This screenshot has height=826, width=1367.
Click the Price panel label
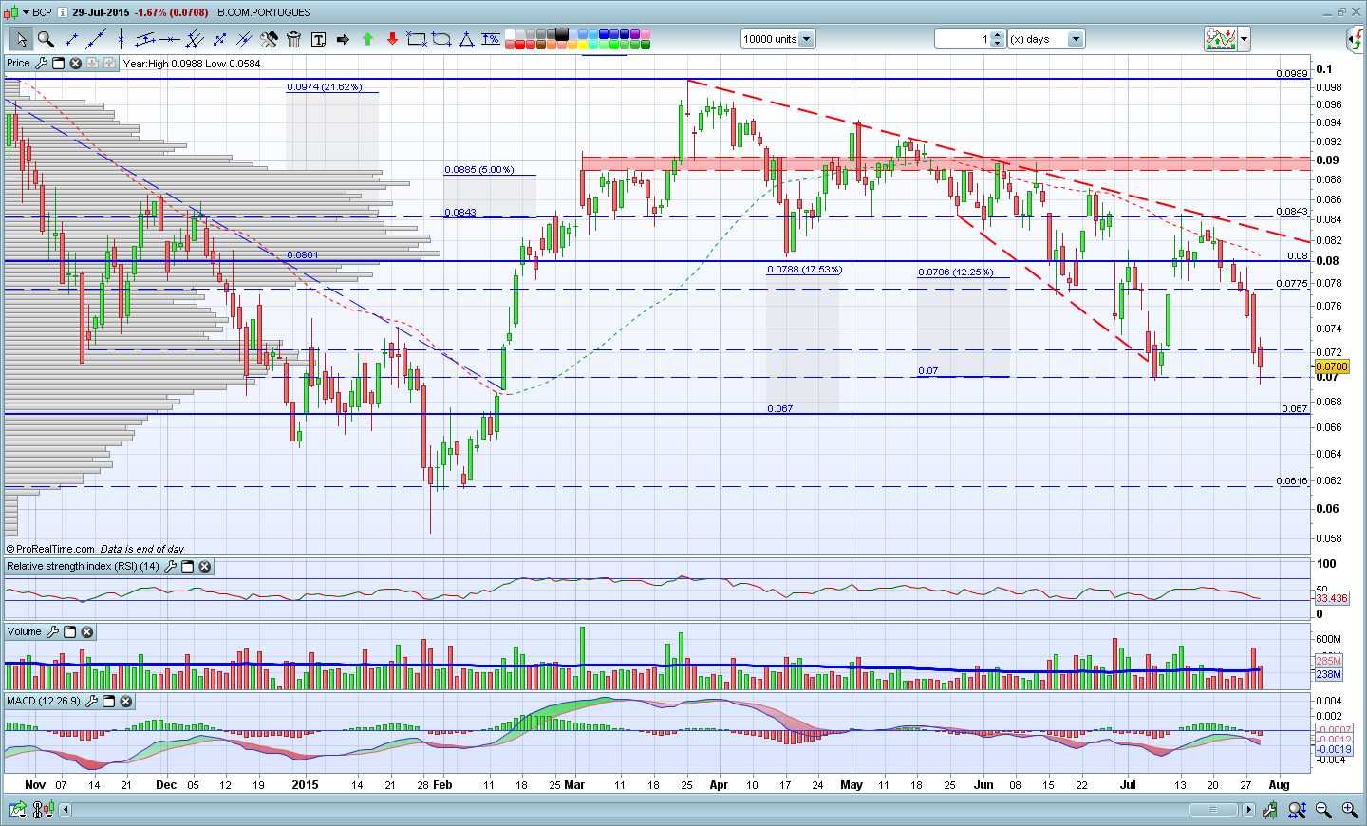18,64
